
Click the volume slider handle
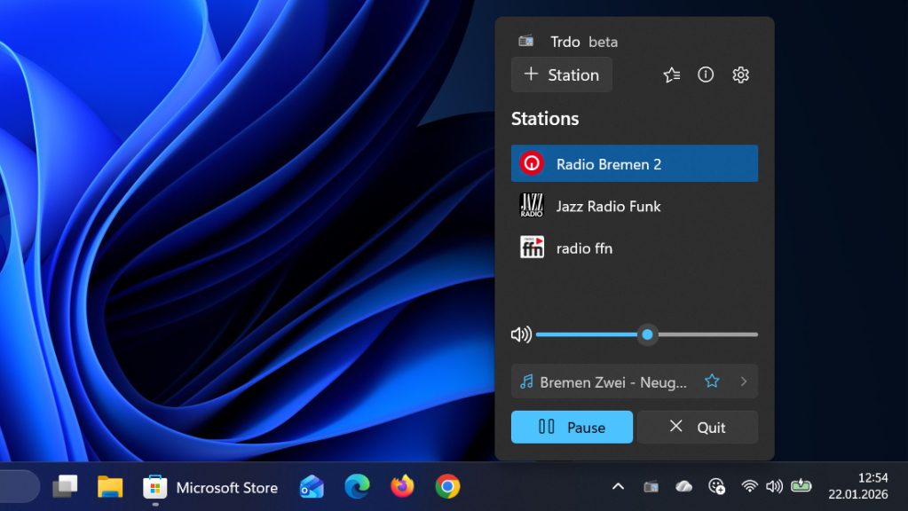[x=647, y=334]
